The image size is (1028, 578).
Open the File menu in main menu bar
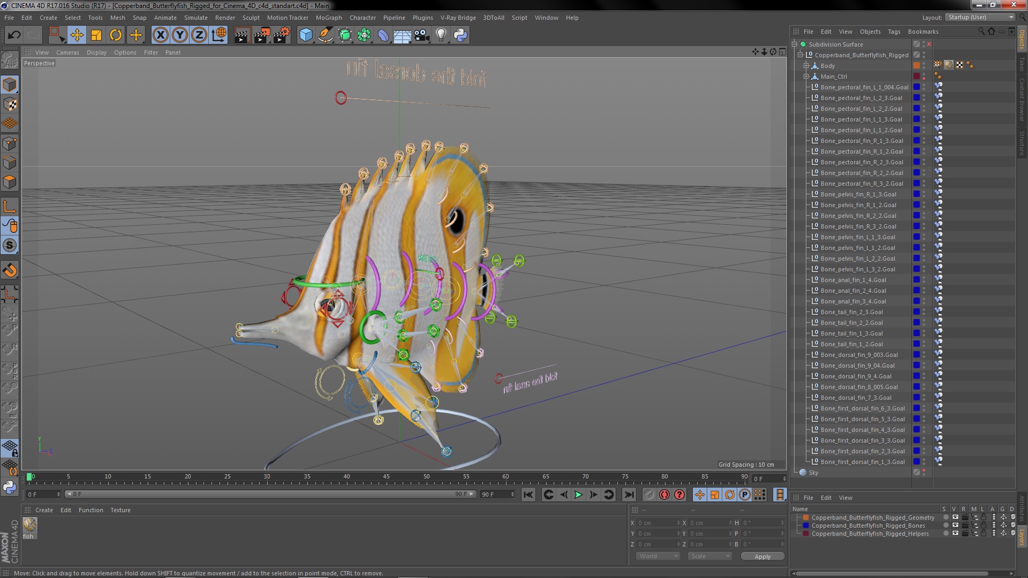click(9, 18)
